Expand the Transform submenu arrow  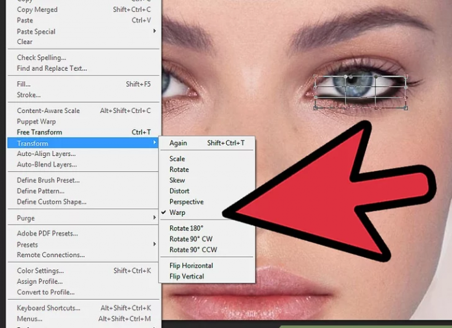155,143
